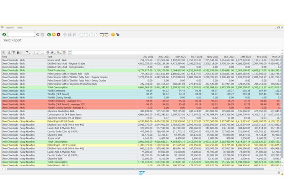Image resolution: width=284 pixels, height=191 pixels.
Task: Select the DEC-2021 column header
Action: tap(227, 57)
